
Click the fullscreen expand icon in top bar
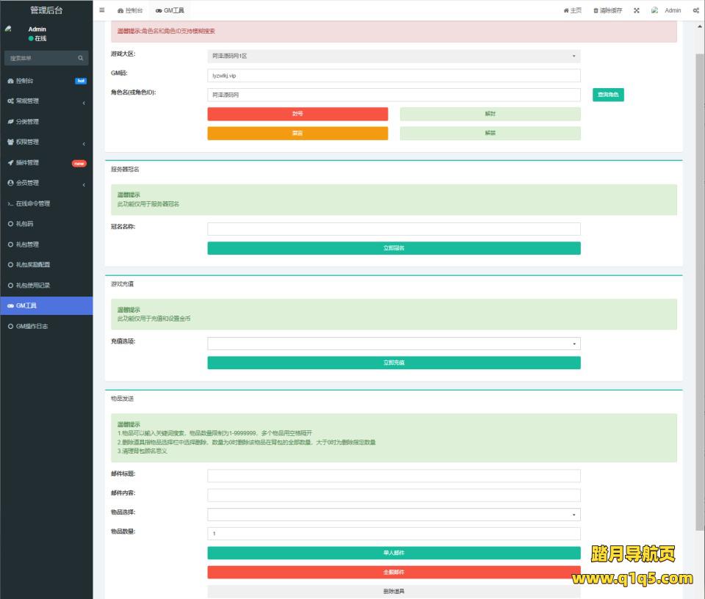click(637, 10)
